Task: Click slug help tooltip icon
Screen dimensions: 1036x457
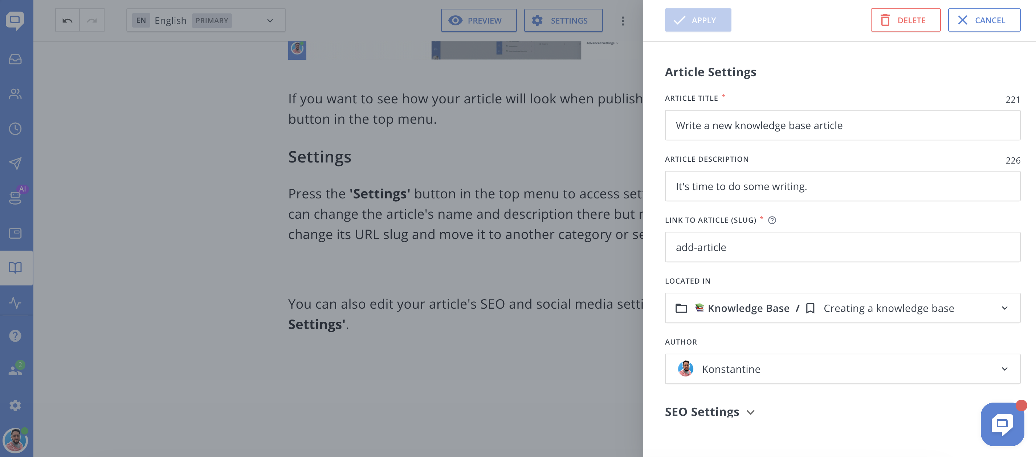Action: (x=772, y=220)
